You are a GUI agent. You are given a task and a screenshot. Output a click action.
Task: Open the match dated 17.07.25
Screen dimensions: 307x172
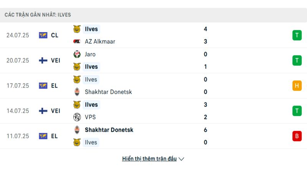153,86
